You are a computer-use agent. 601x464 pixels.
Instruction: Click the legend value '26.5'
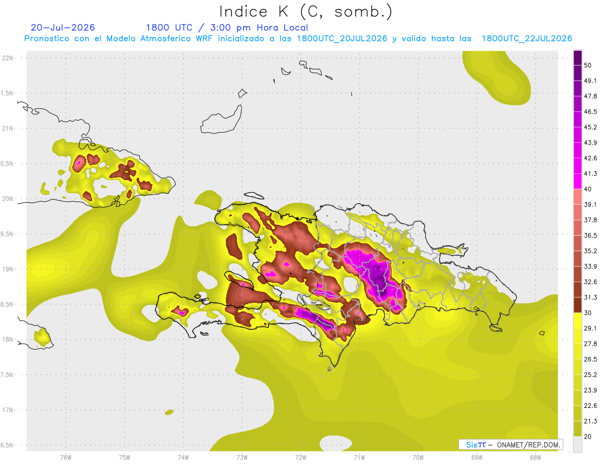pyautogui.click(x=590, y=359)
